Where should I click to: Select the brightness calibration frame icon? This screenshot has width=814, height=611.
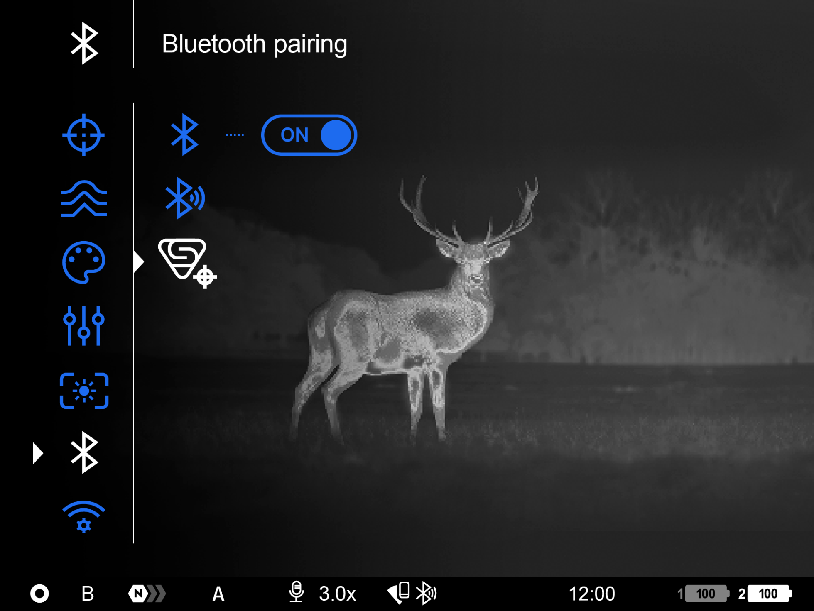(84, 391)
